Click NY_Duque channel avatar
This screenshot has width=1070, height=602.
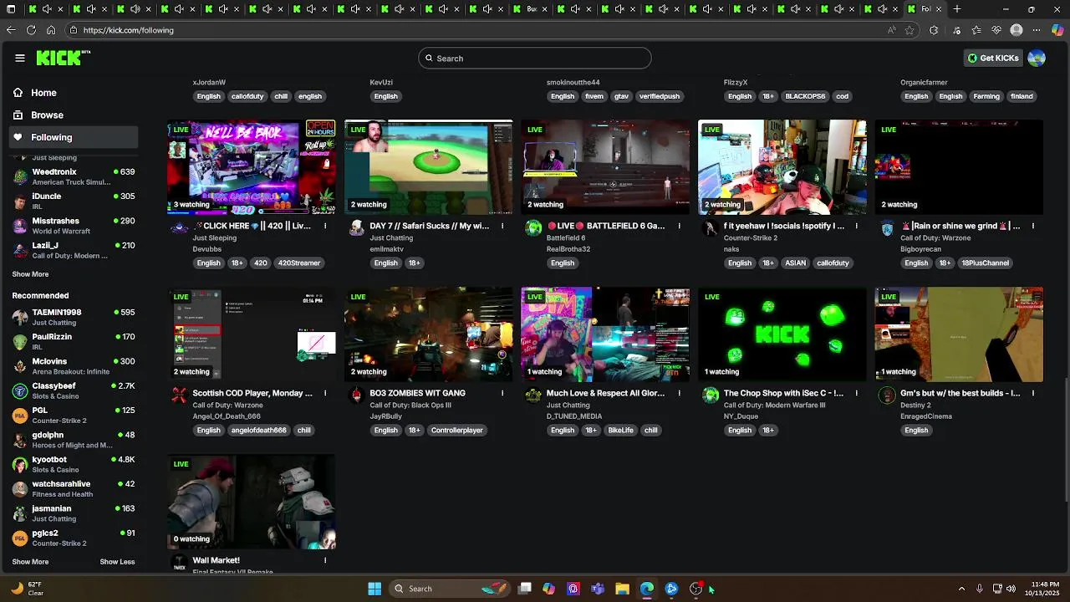click(711, 395)
